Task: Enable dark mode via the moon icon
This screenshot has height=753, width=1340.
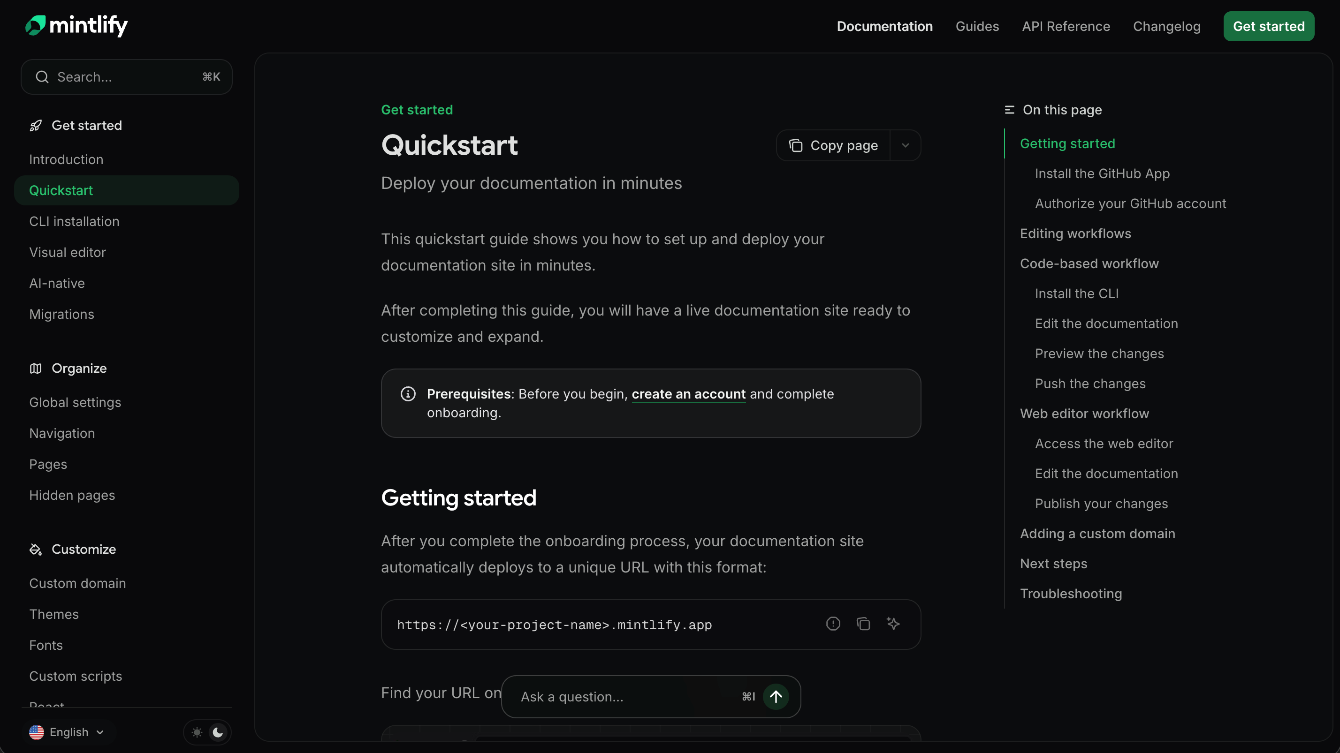Action: pos(218,732)
